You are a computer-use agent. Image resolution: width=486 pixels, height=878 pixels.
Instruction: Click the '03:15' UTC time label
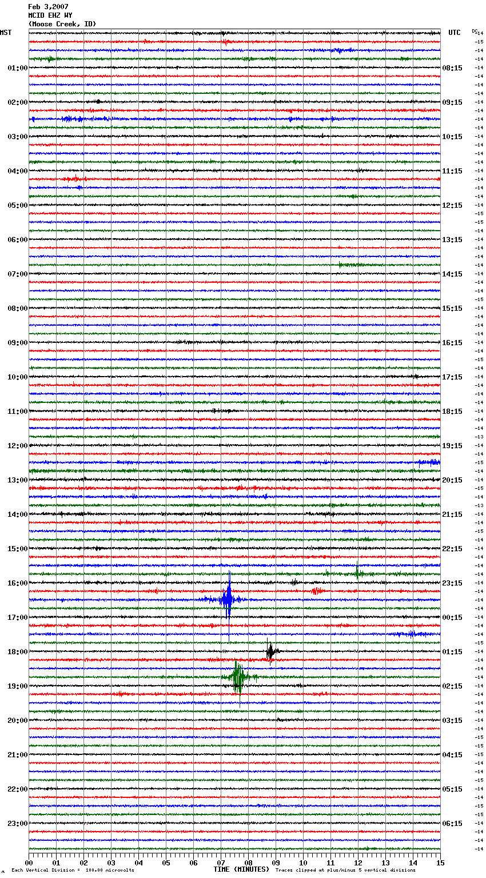click(452, 721)
